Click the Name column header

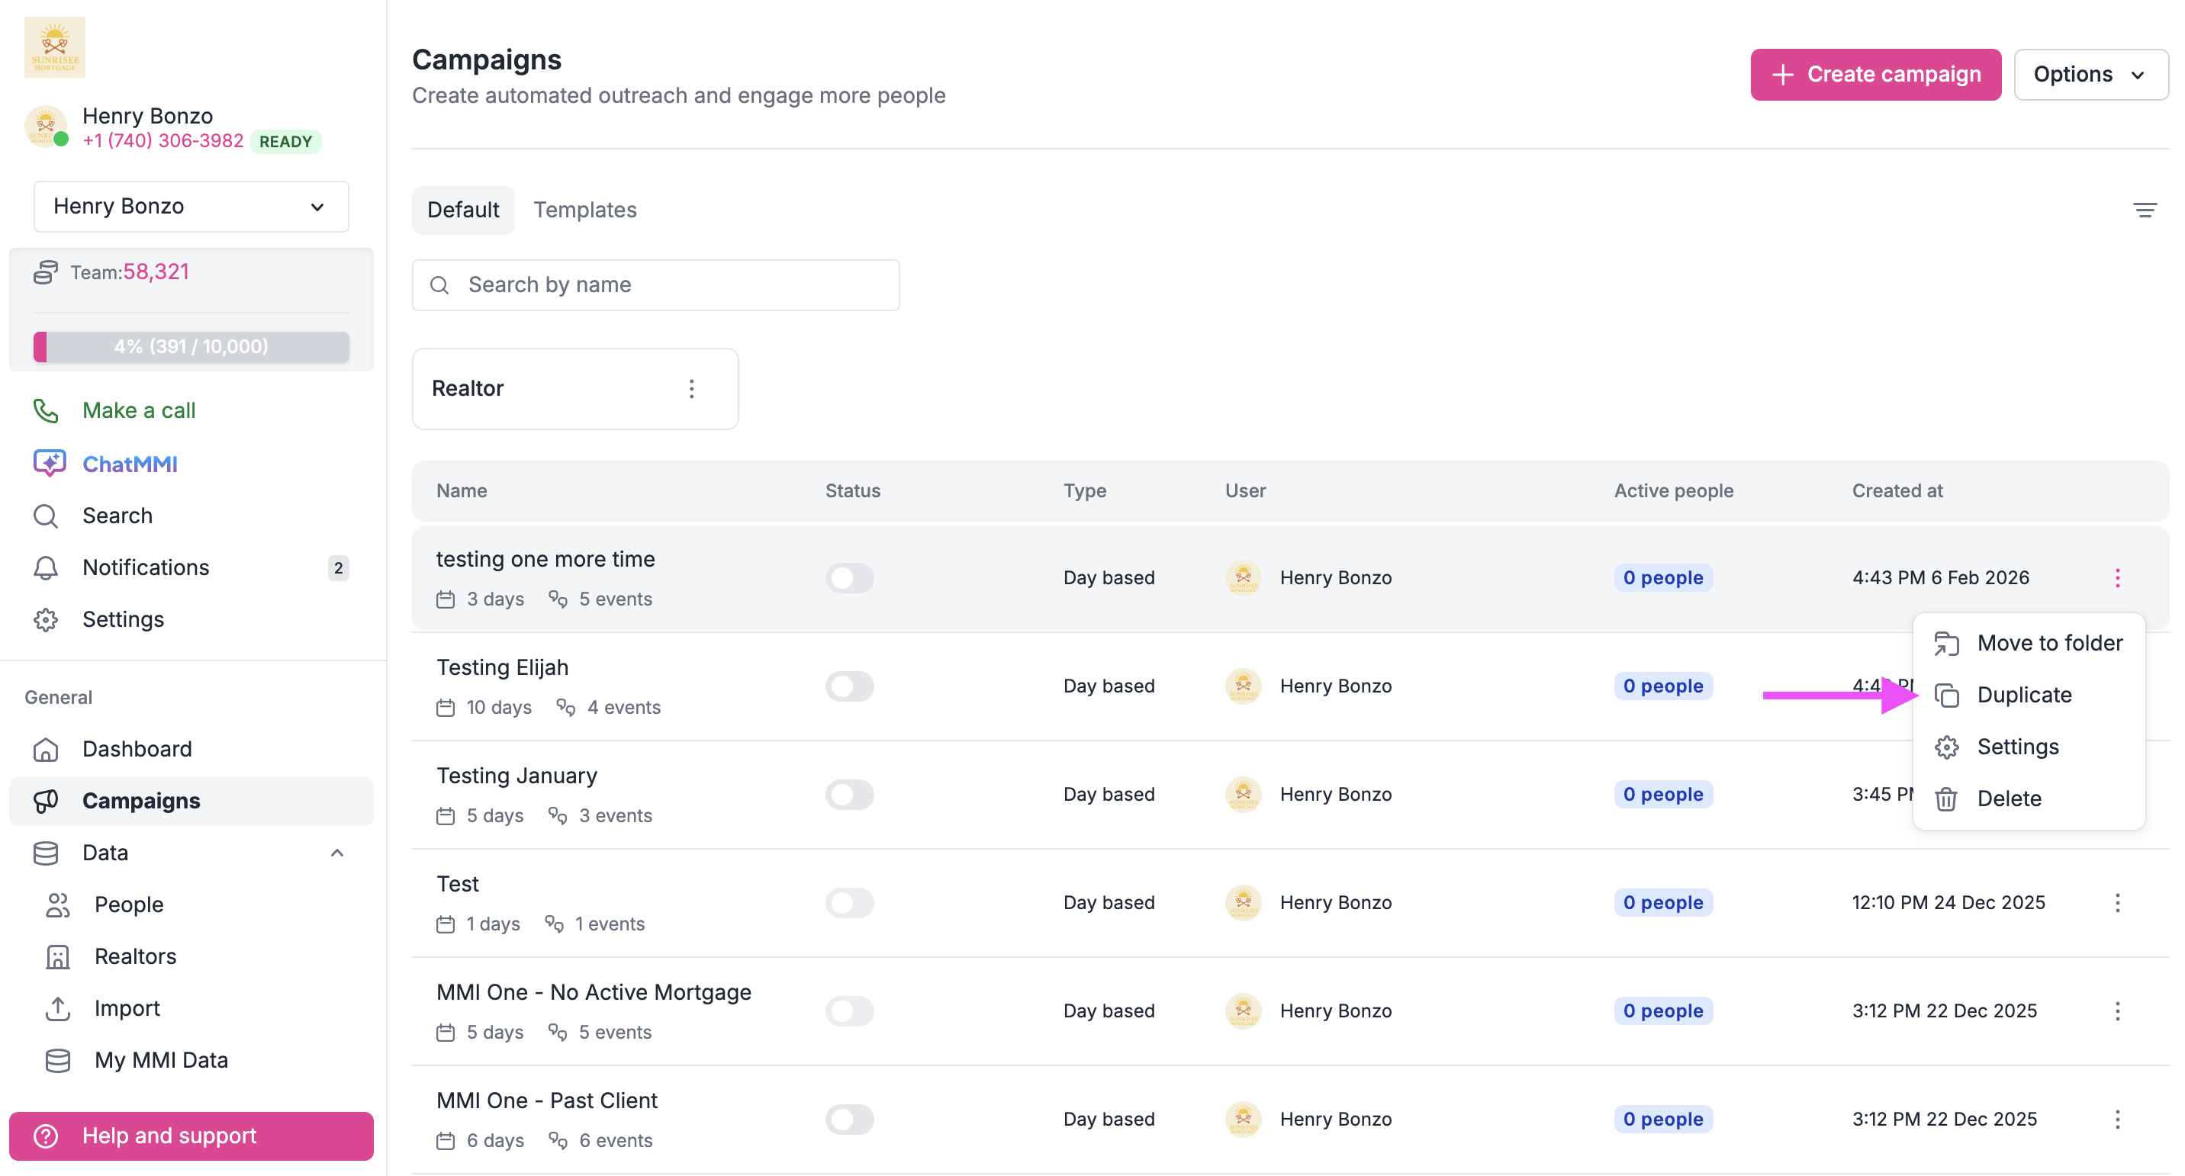click(x=462, y=490)
